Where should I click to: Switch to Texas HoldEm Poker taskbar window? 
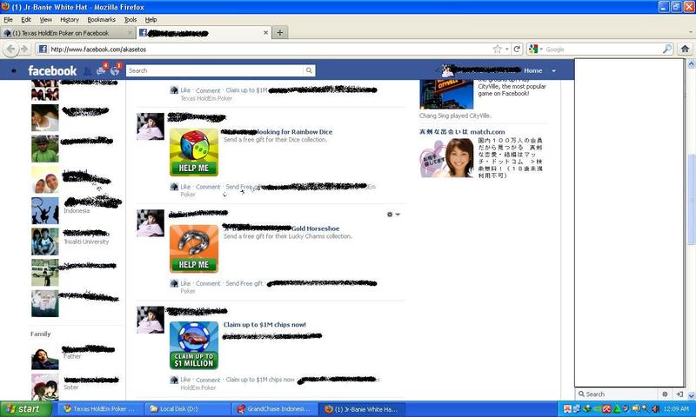pyautogui.click(x=101, y=409)
